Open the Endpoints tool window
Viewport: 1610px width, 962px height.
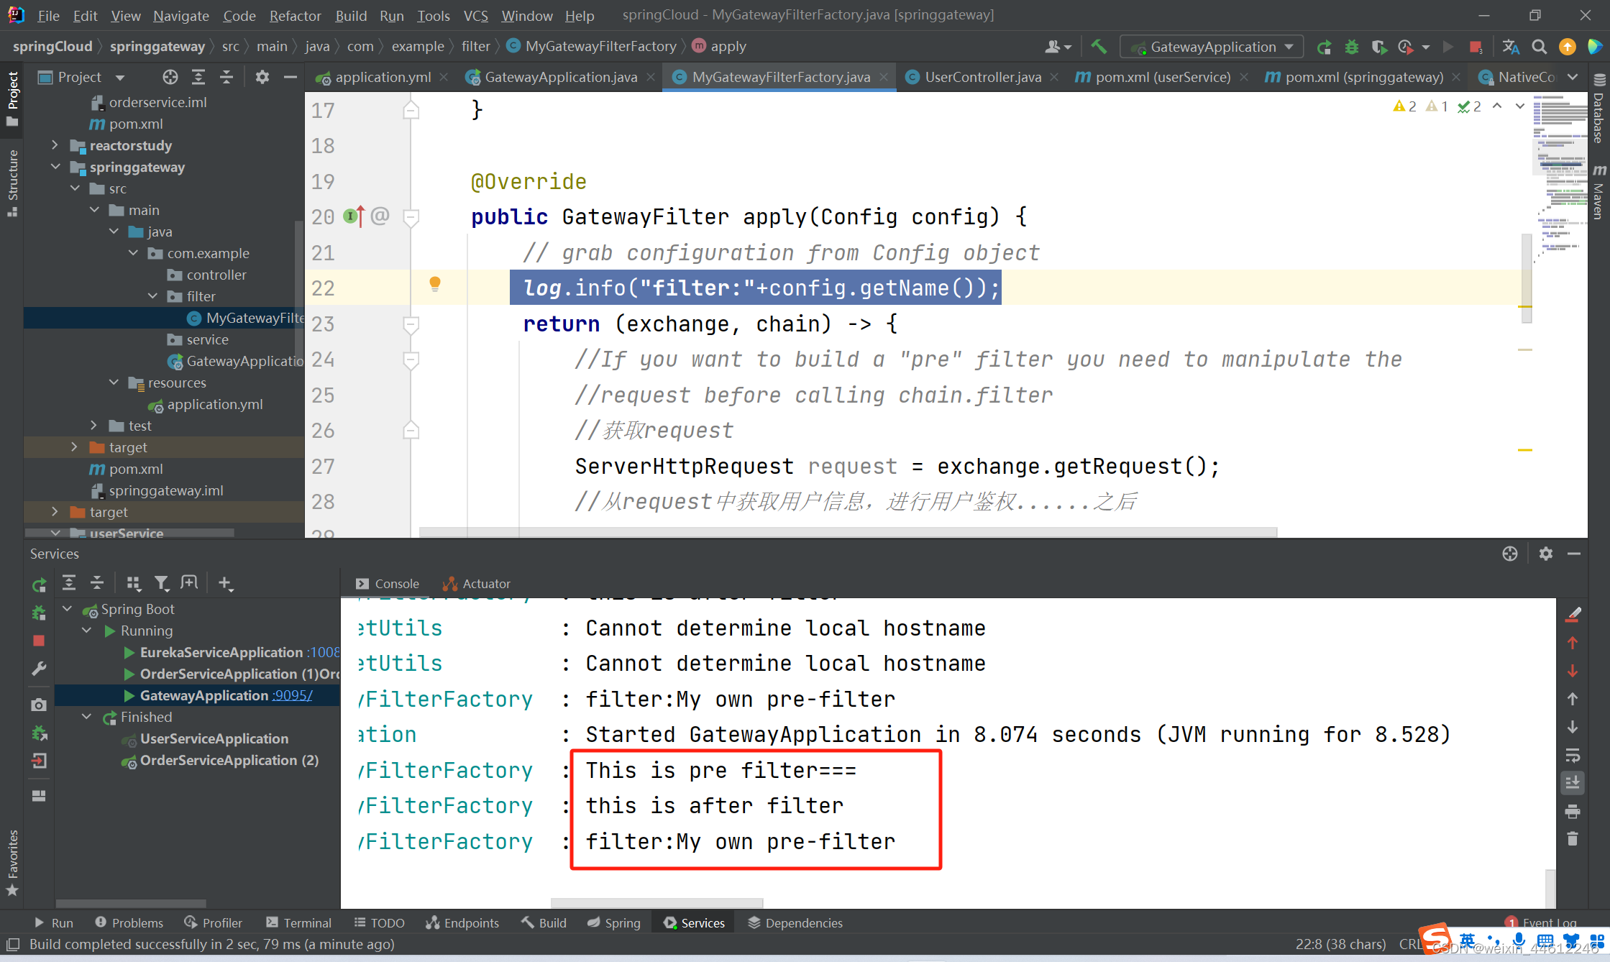pos(462,922)
